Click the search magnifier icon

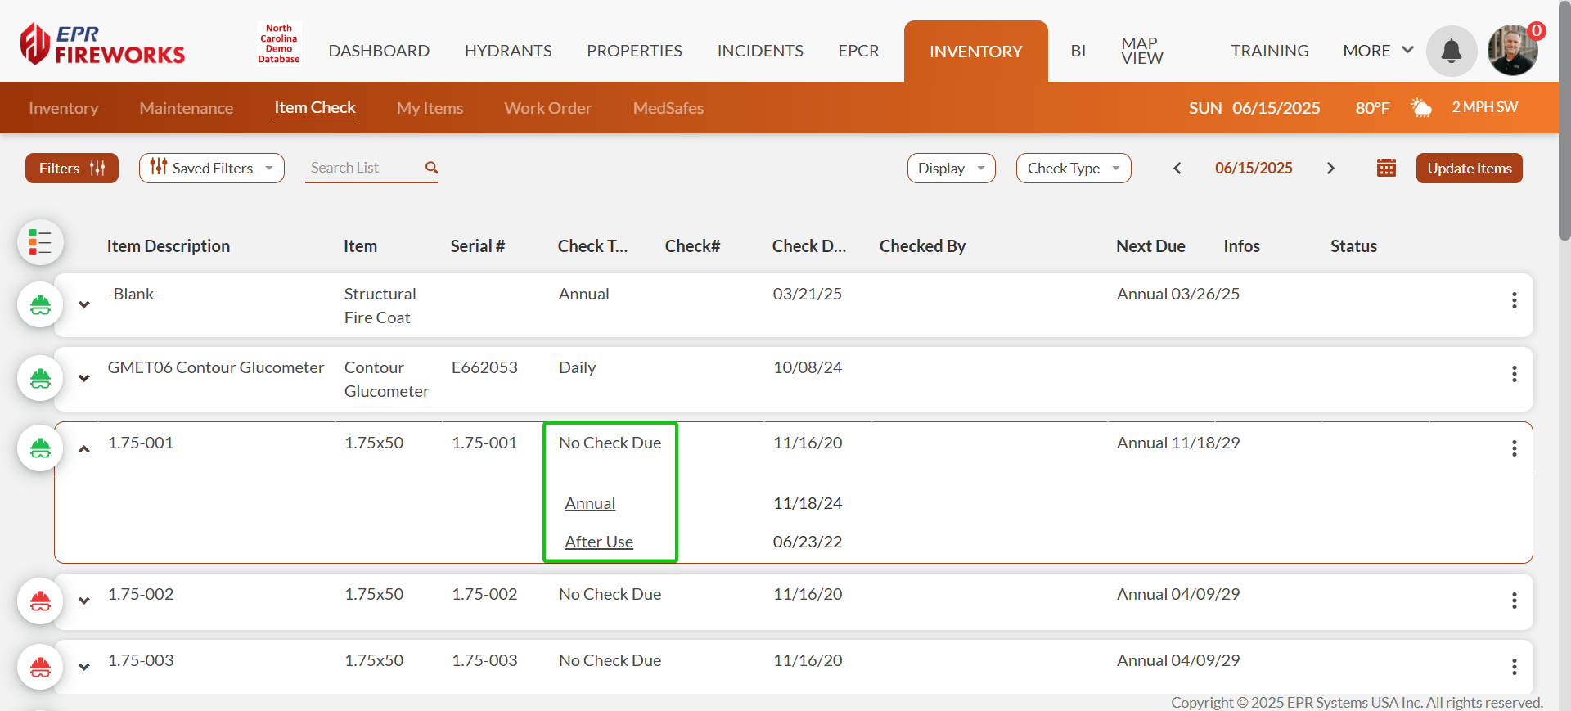pyautogui.click(x=431, y=168)
